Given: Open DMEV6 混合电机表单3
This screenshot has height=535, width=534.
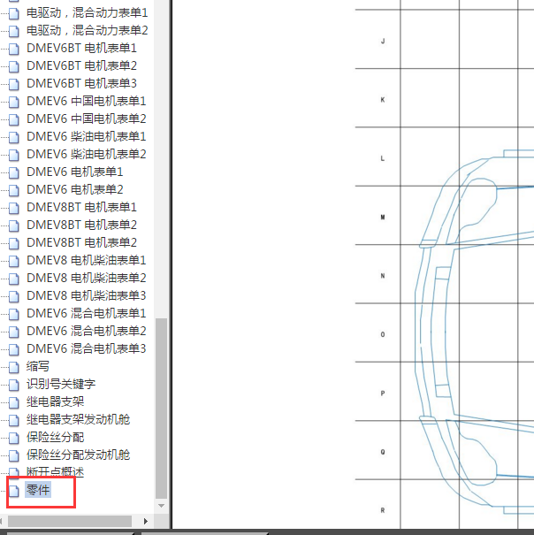Looking at the screenshot, I should click(x=86, y=349).
